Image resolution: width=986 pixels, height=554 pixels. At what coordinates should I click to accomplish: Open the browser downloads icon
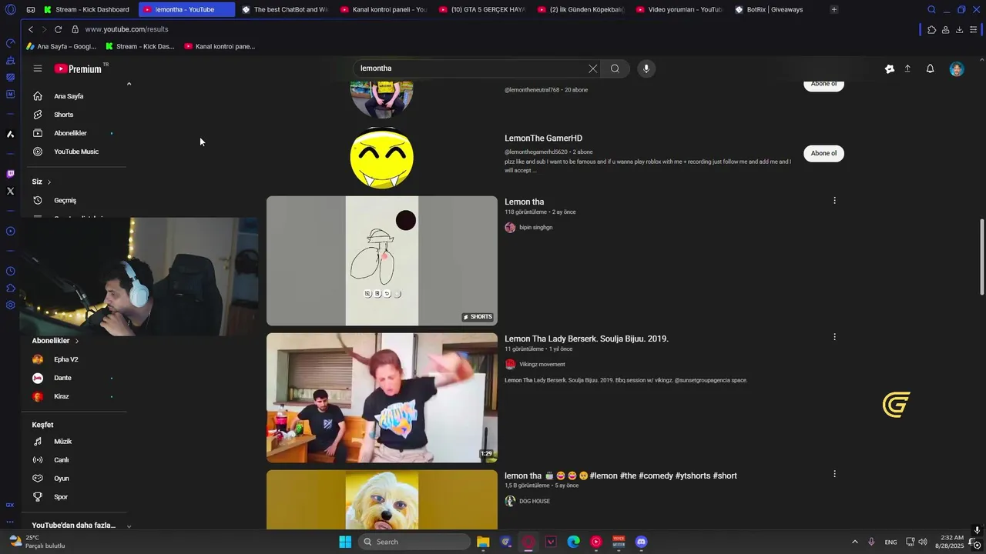coord(959,29)
